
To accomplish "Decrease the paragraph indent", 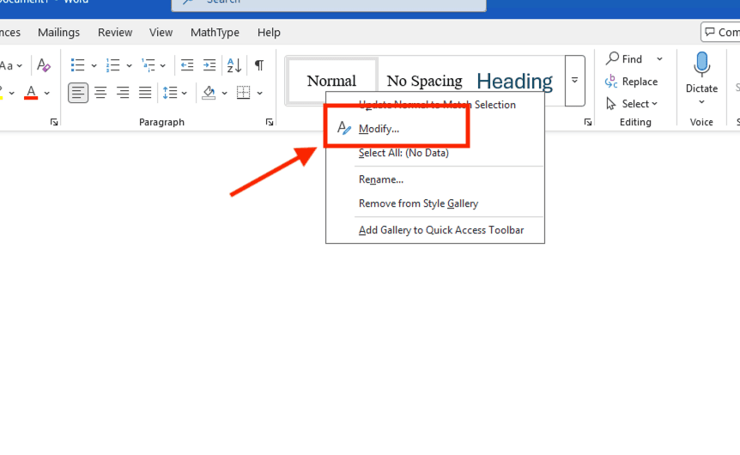I will coord(187,65).
